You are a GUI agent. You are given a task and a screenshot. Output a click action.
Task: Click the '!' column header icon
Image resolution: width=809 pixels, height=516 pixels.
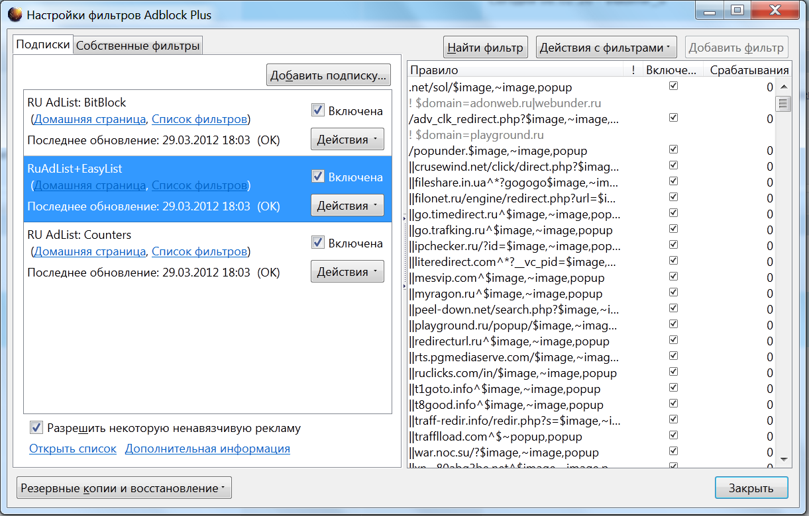[633, 70]
